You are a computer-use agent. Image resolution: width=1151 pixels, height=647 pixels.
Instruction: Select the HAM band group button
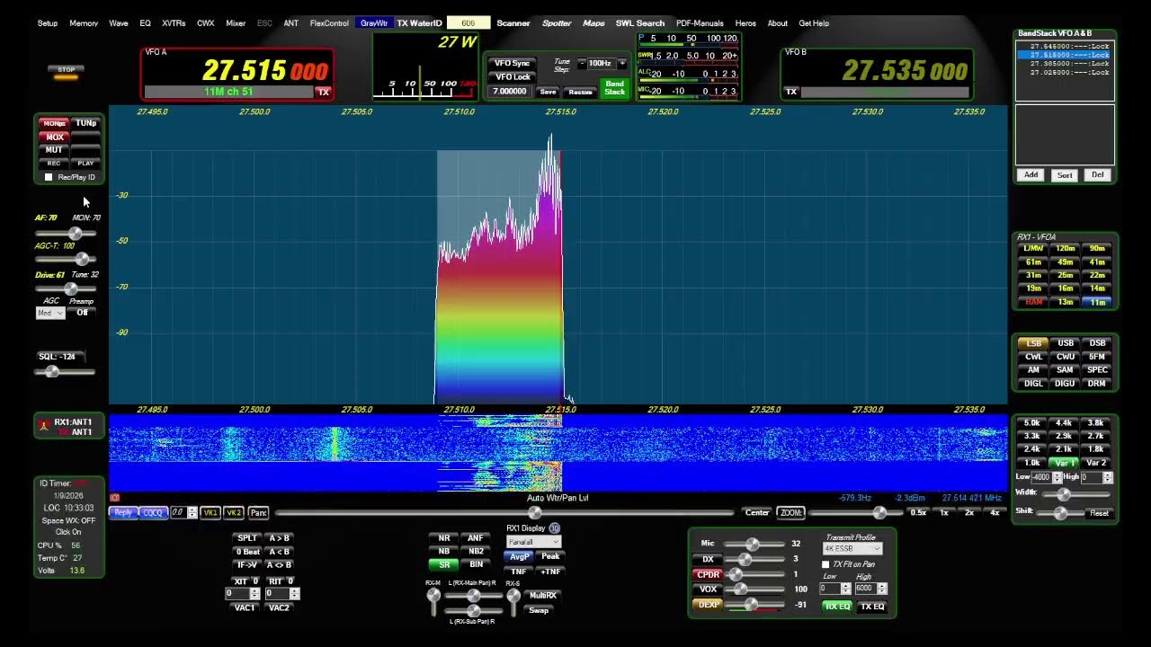1033,302
